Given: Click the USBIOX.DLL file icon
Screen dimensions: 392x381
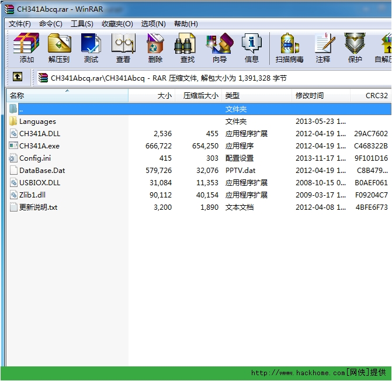Looking at the screenshot, I should [13, 182].
